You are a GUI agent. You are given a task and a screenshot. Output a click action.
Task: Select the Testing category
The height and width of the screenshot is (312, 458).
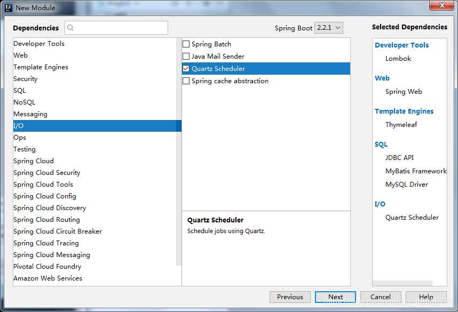click(94, 149)
